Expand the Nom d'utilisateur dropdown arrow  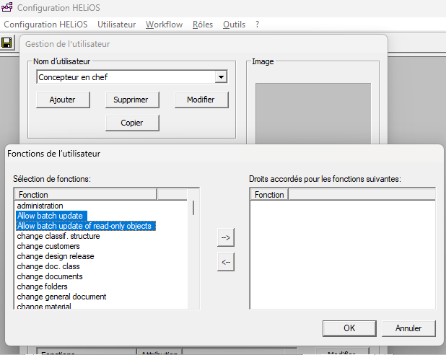coord(221,77)
